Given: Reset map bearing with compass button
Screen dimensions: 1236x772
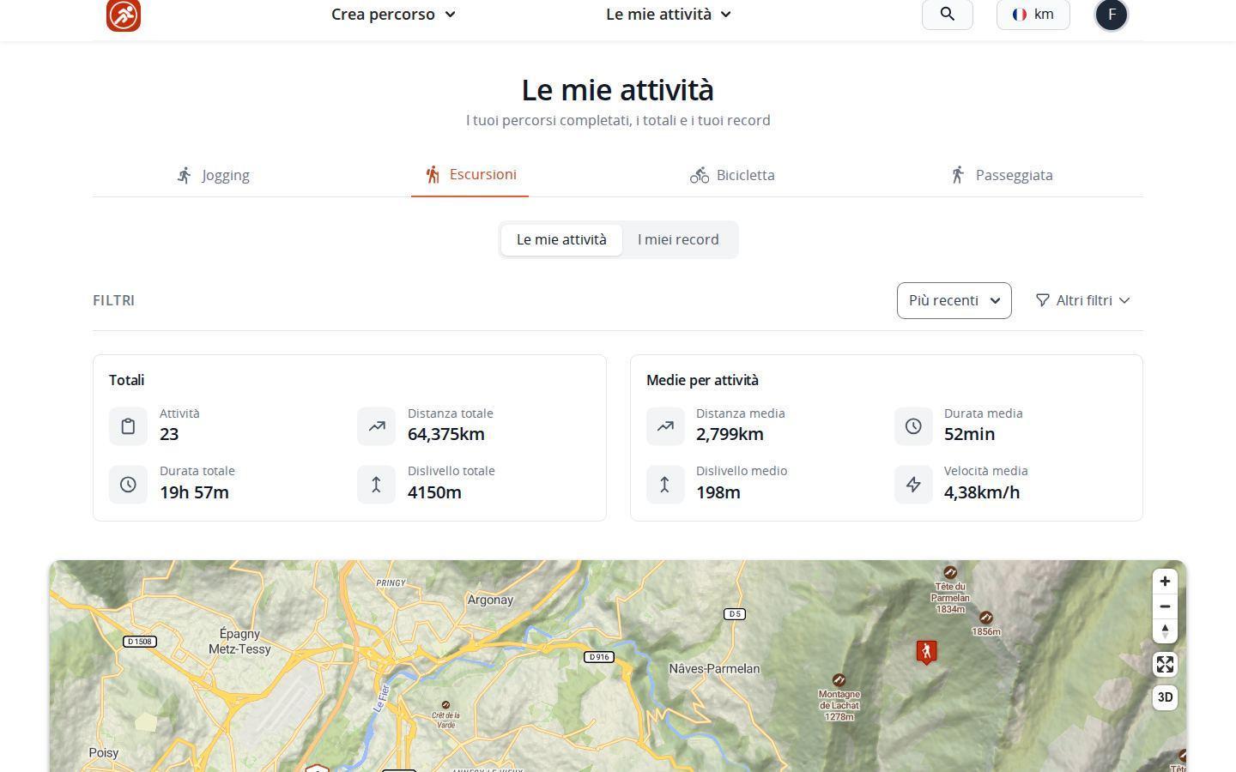Looking at the screenshot, I should 1165,631.
